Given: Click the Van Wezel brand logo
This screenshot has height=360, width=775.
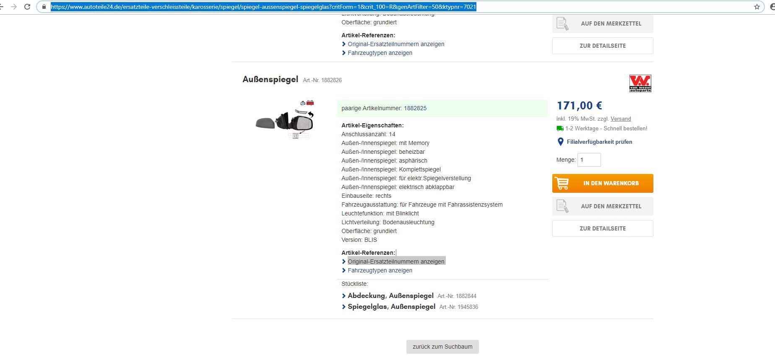Looking at the screenshot, I should 640,83.
